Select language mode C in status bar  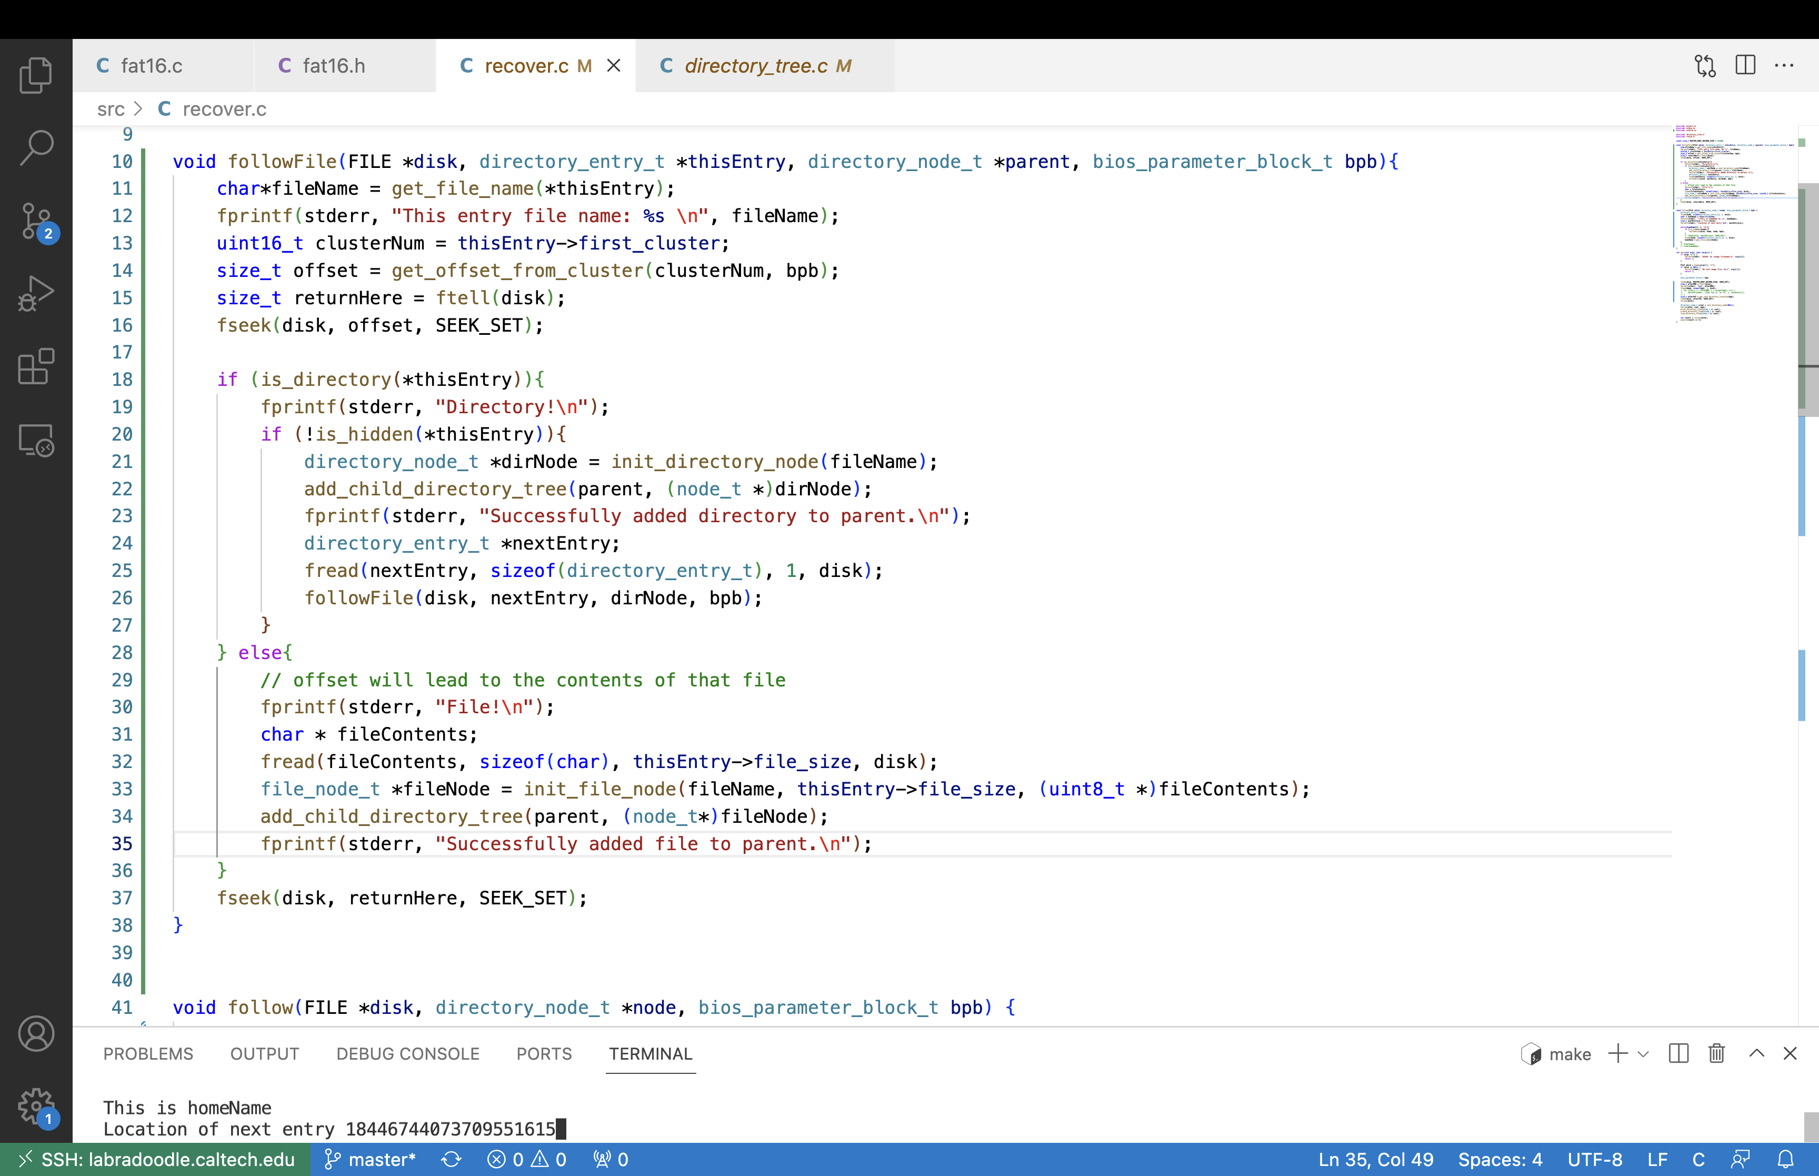click(x=1698, y=1159)
